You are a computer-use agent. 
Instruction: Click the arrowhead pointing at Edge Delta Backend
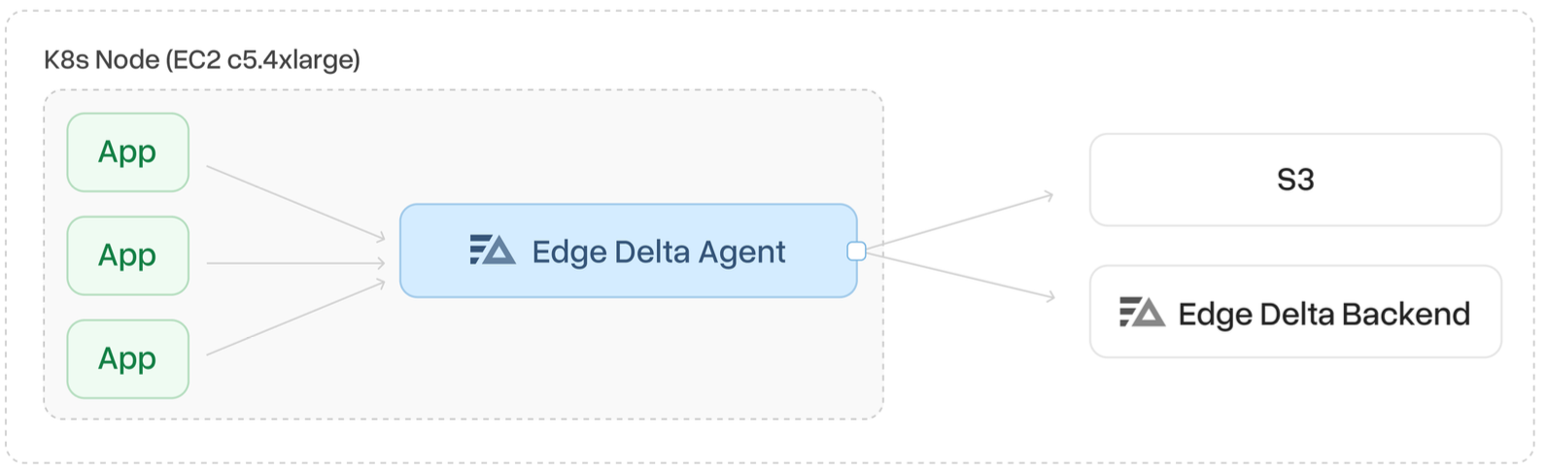pyautogui.click(x=1050, y=297)
